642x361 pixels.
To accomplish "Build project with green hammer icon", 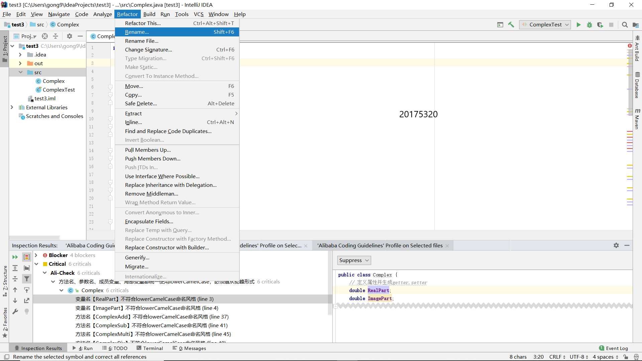I will pyautogui.click(x=511, y=25).
